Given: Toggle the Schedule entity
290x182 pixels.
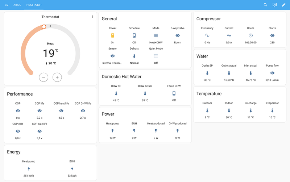Looking at the screenshot, I should point(134,35).
